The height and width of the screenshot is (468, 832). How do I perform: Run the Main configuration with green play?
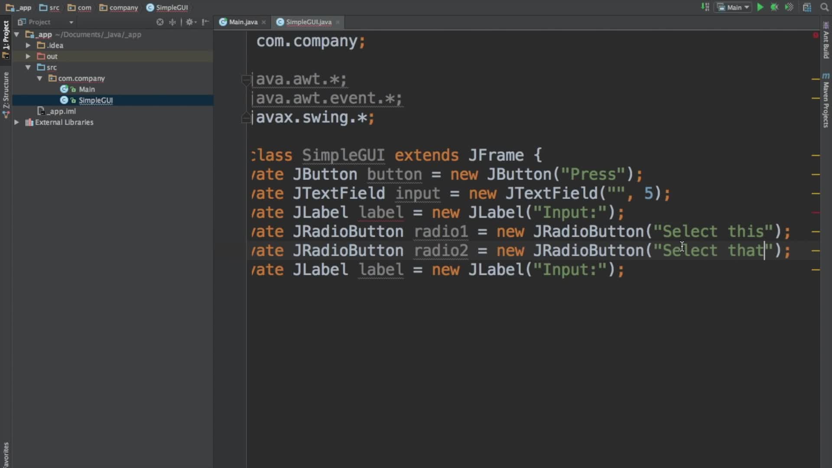pos(760,7)
